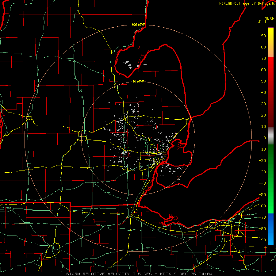Click the -30 value on velocity legend

pos(262,172)
